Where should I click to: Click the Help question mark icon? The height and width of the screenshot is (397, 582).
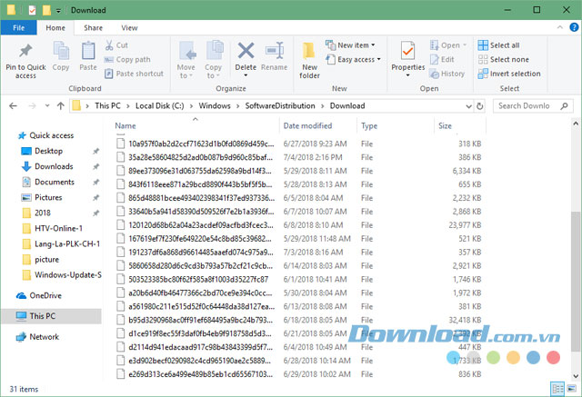[574, 27]
